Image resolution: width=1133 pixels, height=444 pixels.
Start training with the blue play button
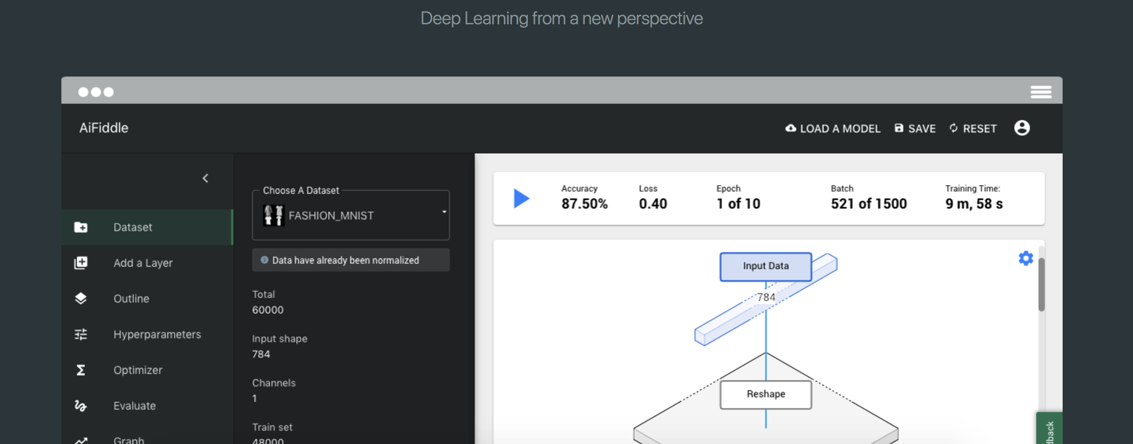pos(521,199)
